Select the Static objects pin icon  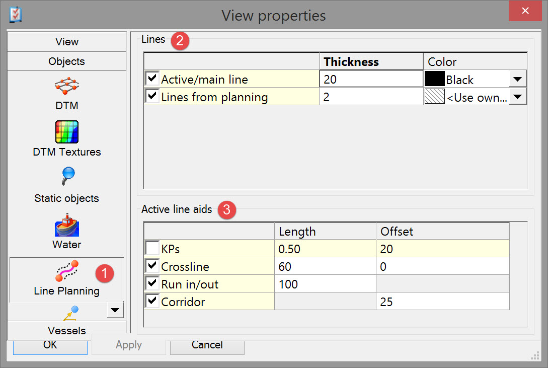tap(66, 177)
